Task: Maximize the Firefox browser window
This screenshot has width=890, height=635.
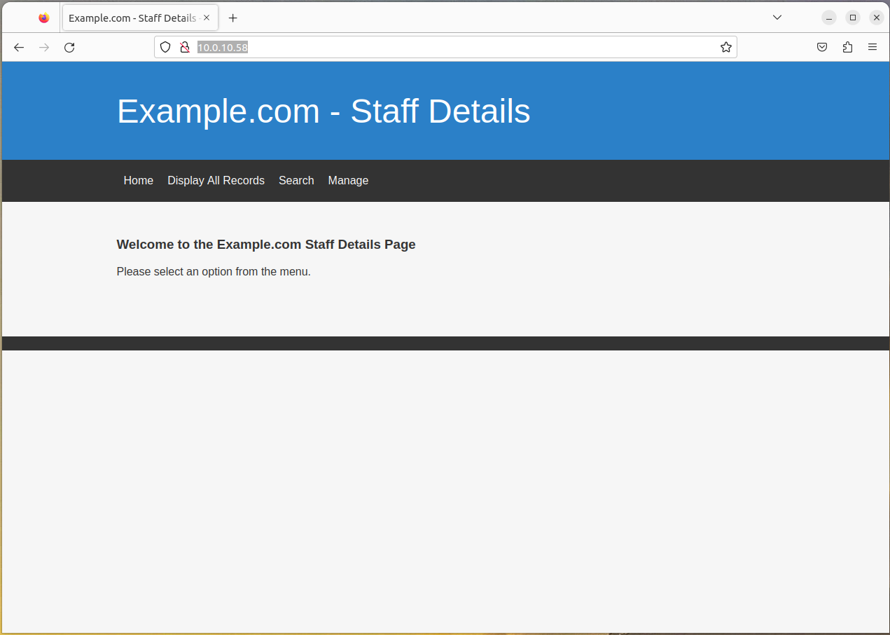Action: click(x=852, y=18)
